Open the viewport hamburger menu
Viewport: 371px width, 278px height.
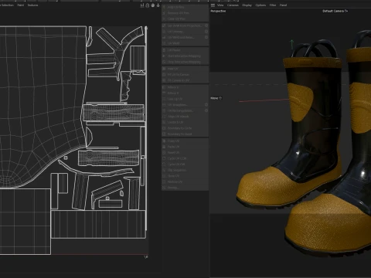(213, 5)
